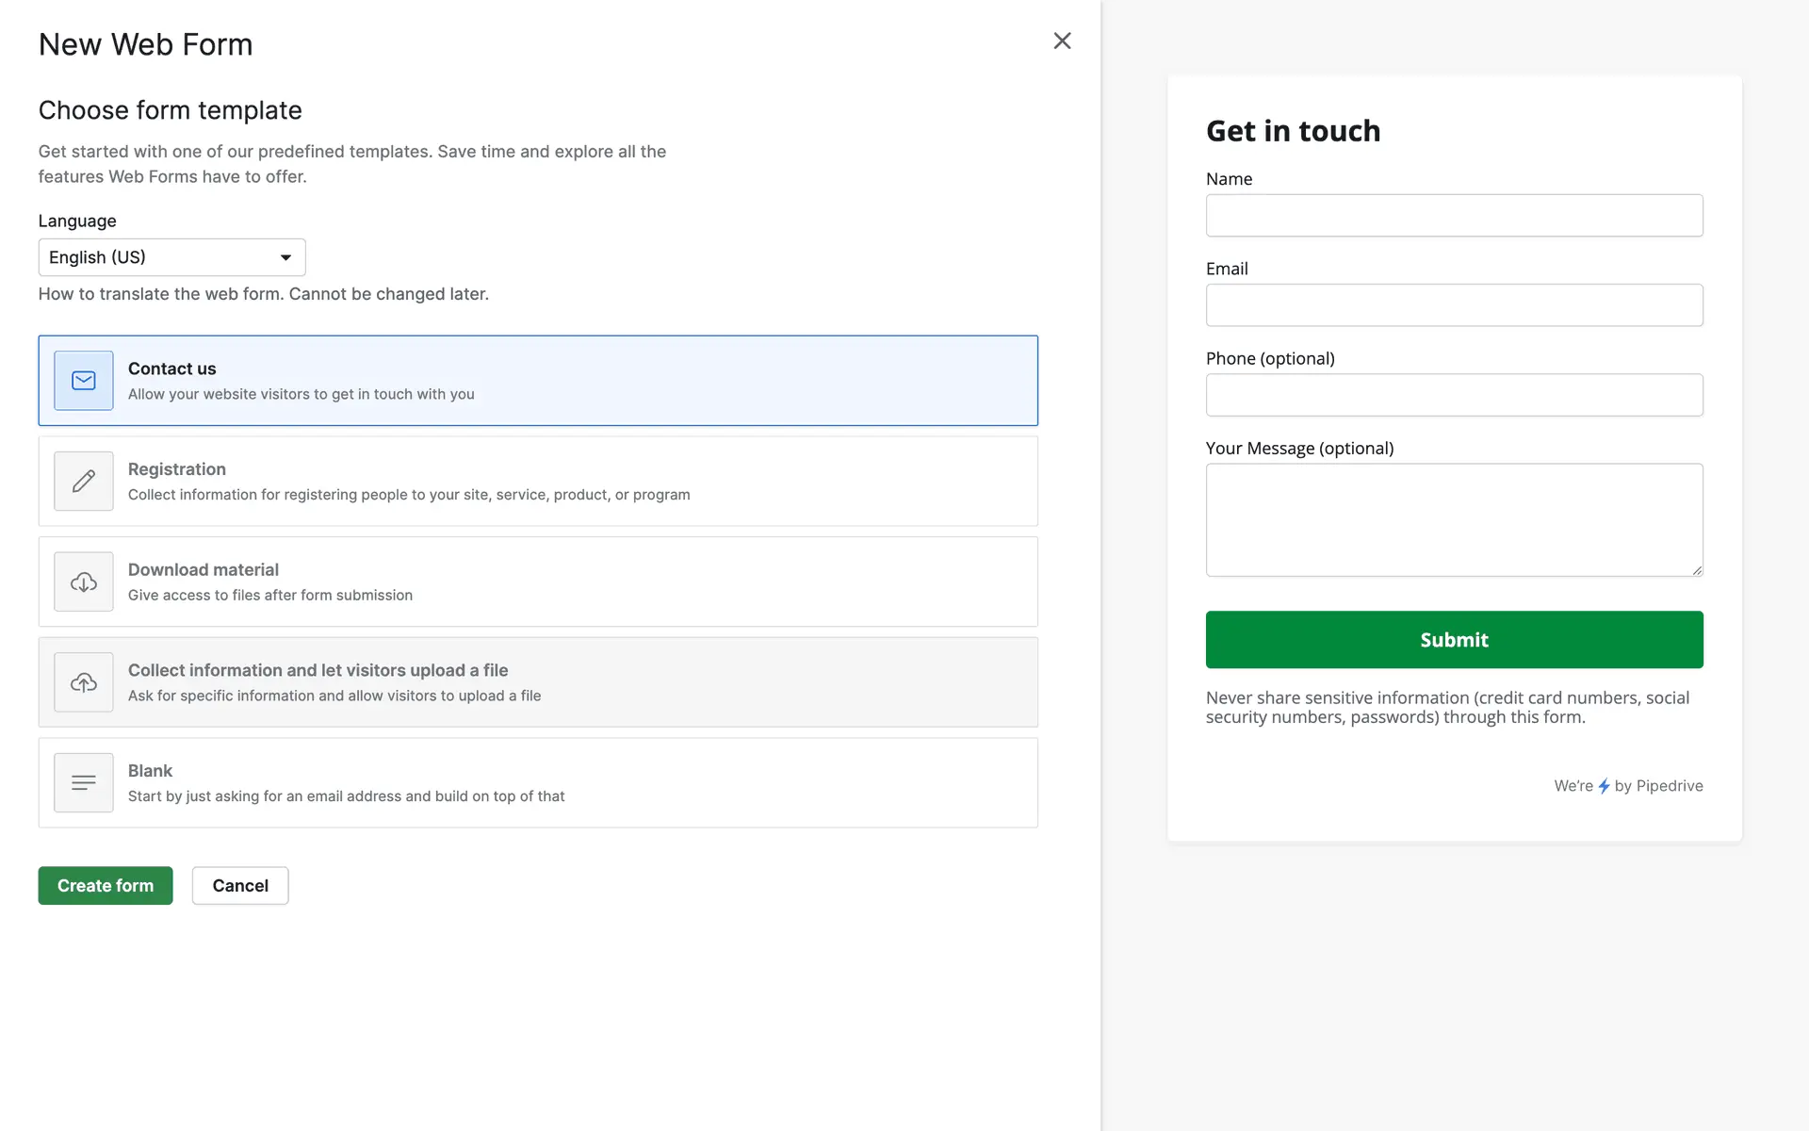Click the pencil icon for Registration template

click(83, 481)
